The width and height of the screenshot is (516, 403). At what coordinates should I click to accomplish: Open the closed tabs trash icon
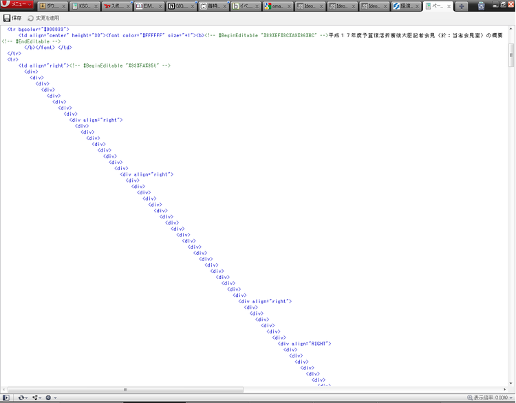[481, 6]
